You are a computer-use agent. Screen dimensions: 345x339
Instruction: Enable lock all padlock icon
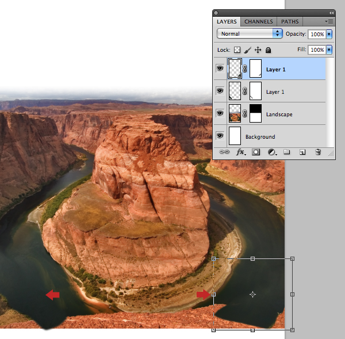coord(268,50)
